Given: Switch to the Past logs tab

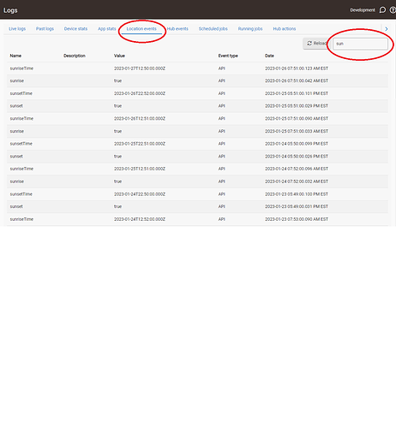Looking at the screenshot, I should 45,29.
